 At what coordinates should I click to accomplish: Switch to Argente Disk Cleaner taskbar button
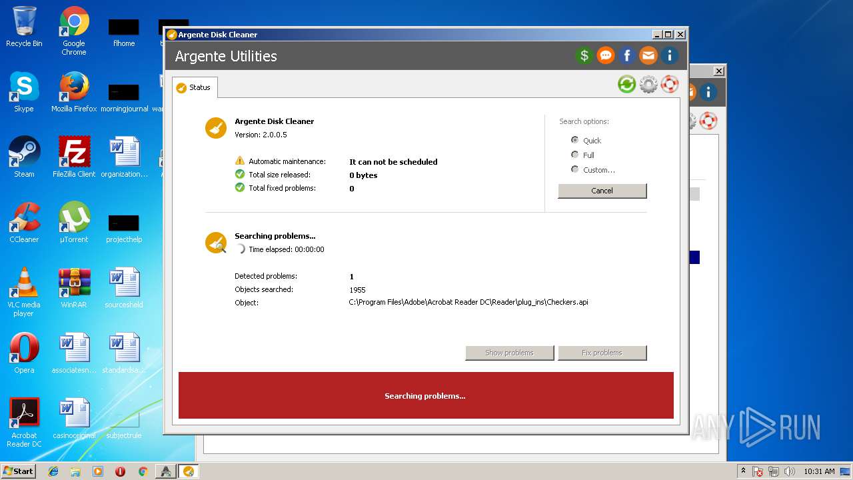coord(189,471)
